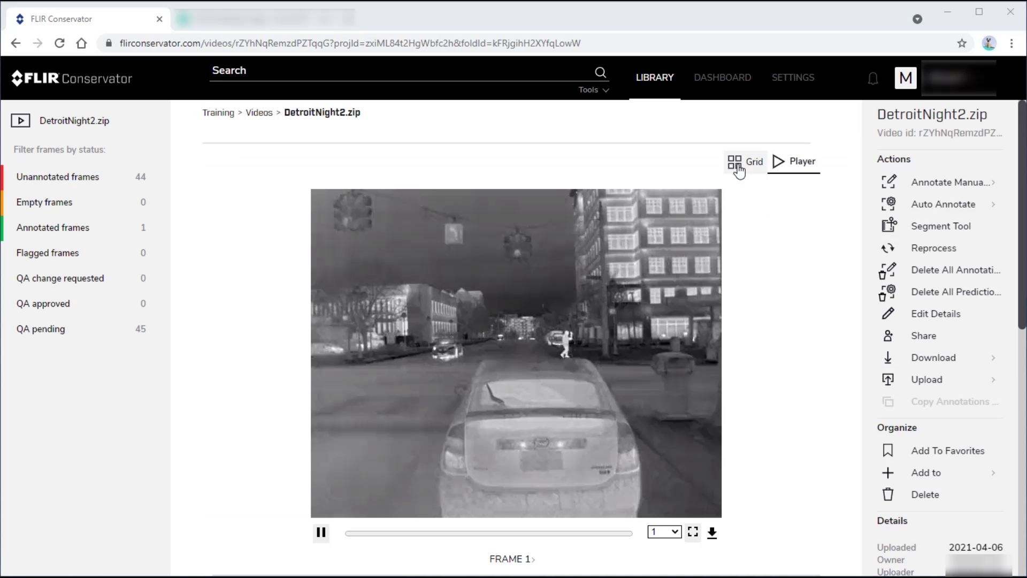This screenshot has width=1027, height=578.
Task: Click the Share button
Action: 923,336
